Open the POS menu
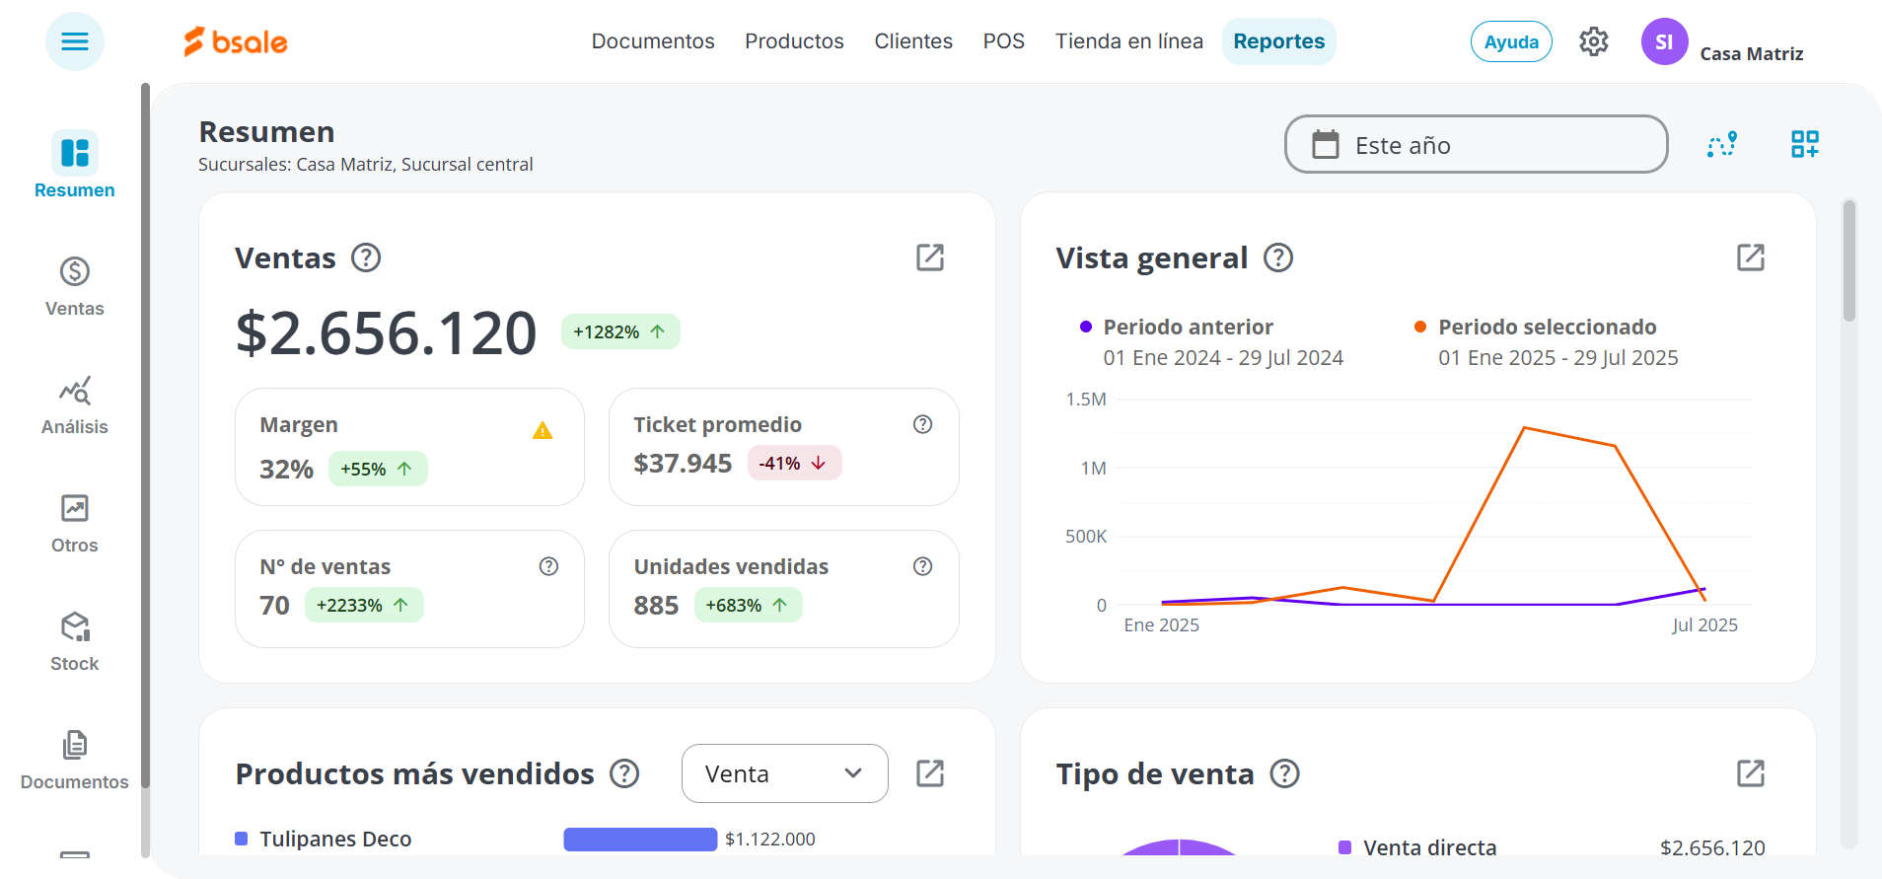 (x=1004, y=41)
